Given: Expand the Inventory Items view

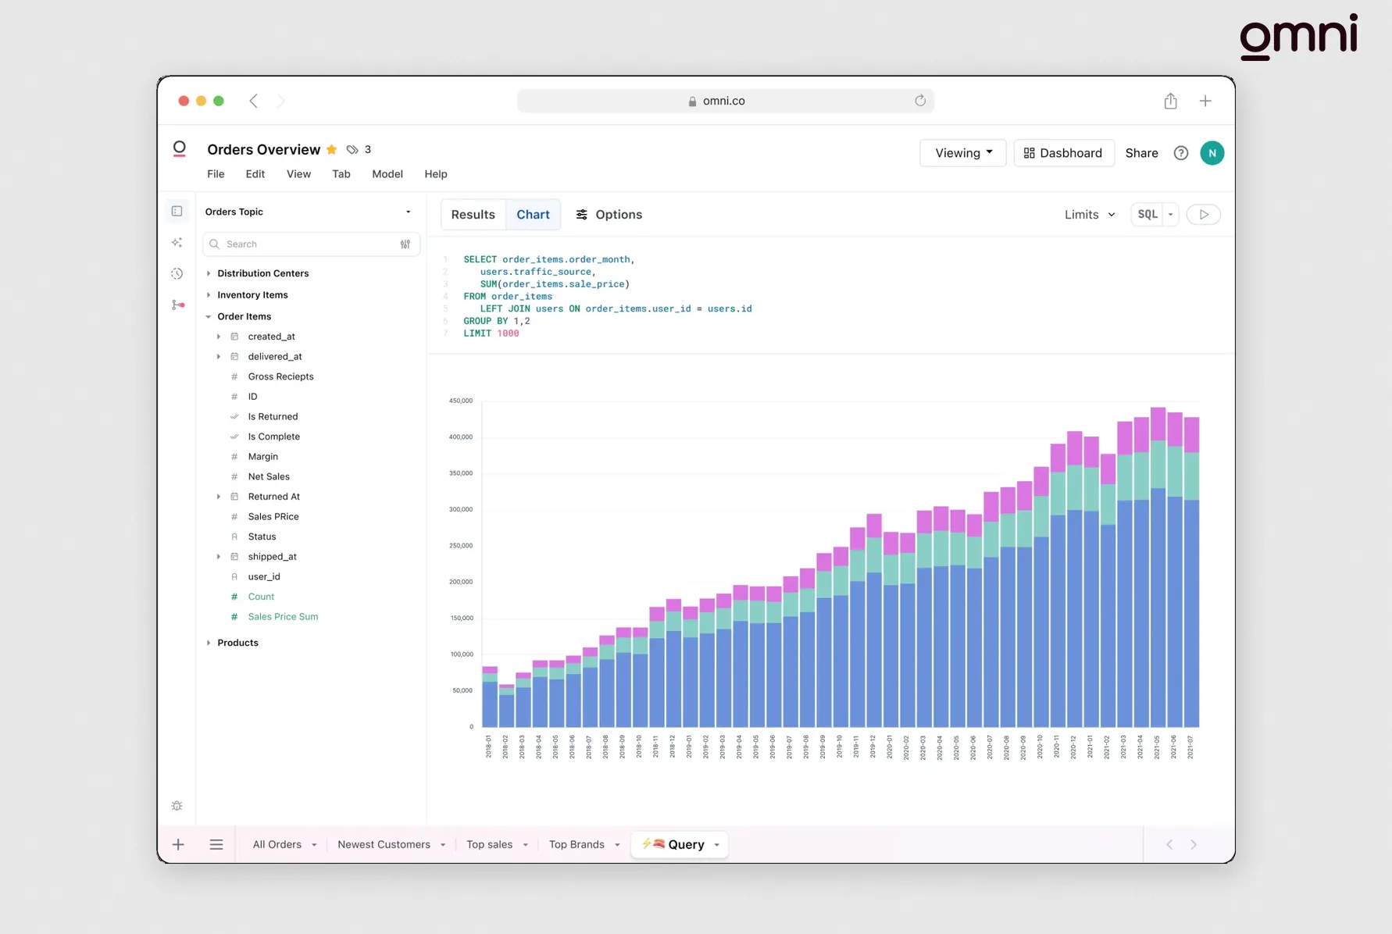Looking at the screenshot, I should [209, 295].
